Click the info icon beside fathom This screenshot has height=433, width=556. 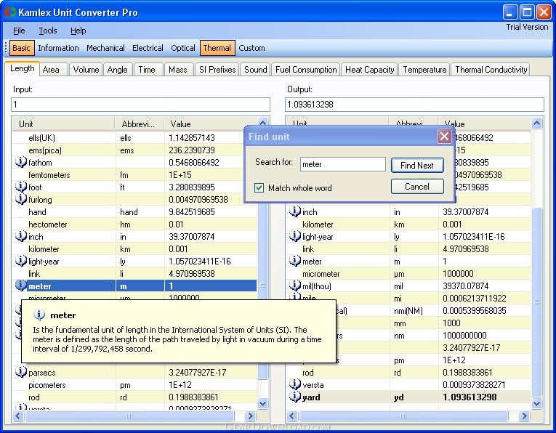(x=21, y=162)
